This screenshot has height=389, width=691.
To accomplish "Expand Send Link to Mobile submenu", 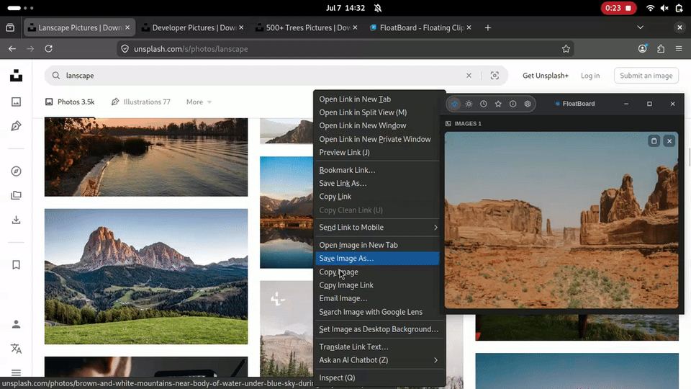I will 377,228.
